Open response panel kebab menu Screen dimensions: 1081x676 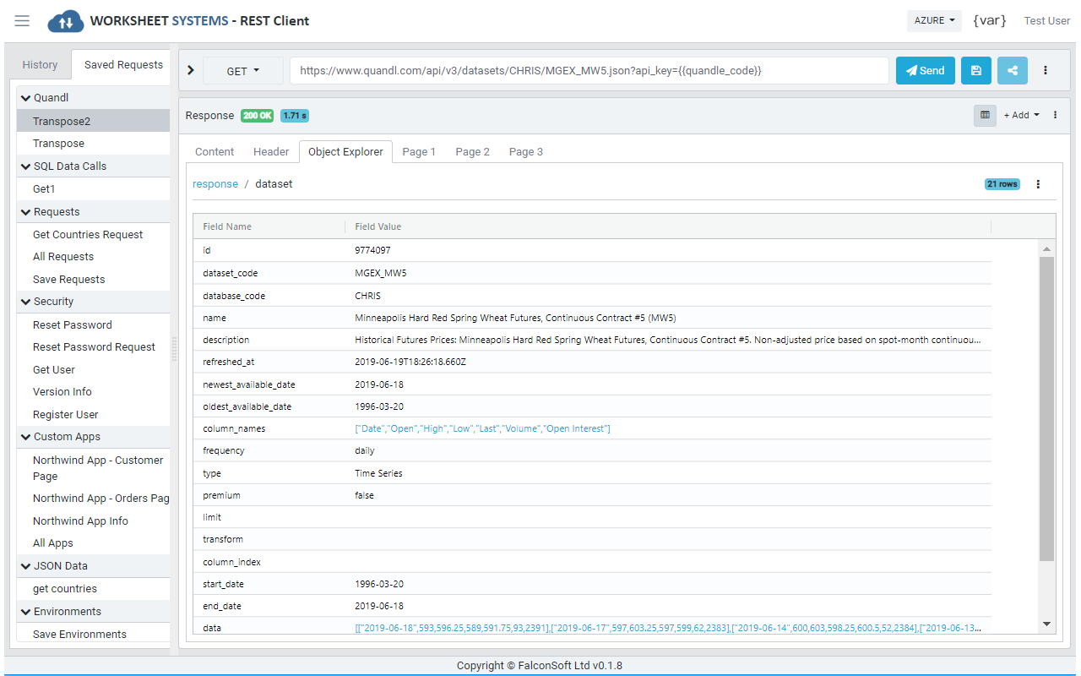point(1055,115)
